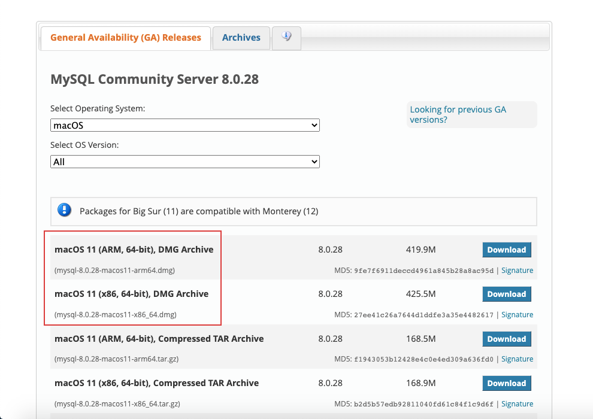The image size is (593, 419).
Task: Download x86 Compressed TAR Archive
Action: [506, 383]
